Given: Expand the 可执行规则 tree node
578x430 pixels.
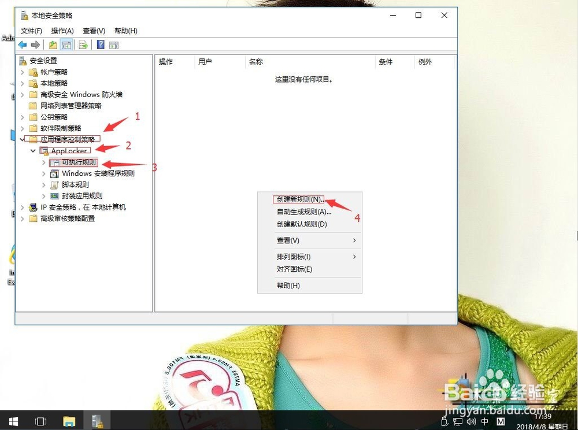Looking at the screenshot, I should point(43,162).
